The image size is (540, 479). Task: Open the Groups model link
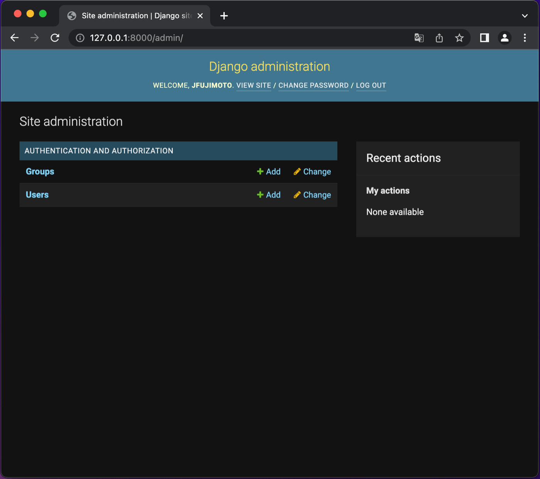point(40,171)
